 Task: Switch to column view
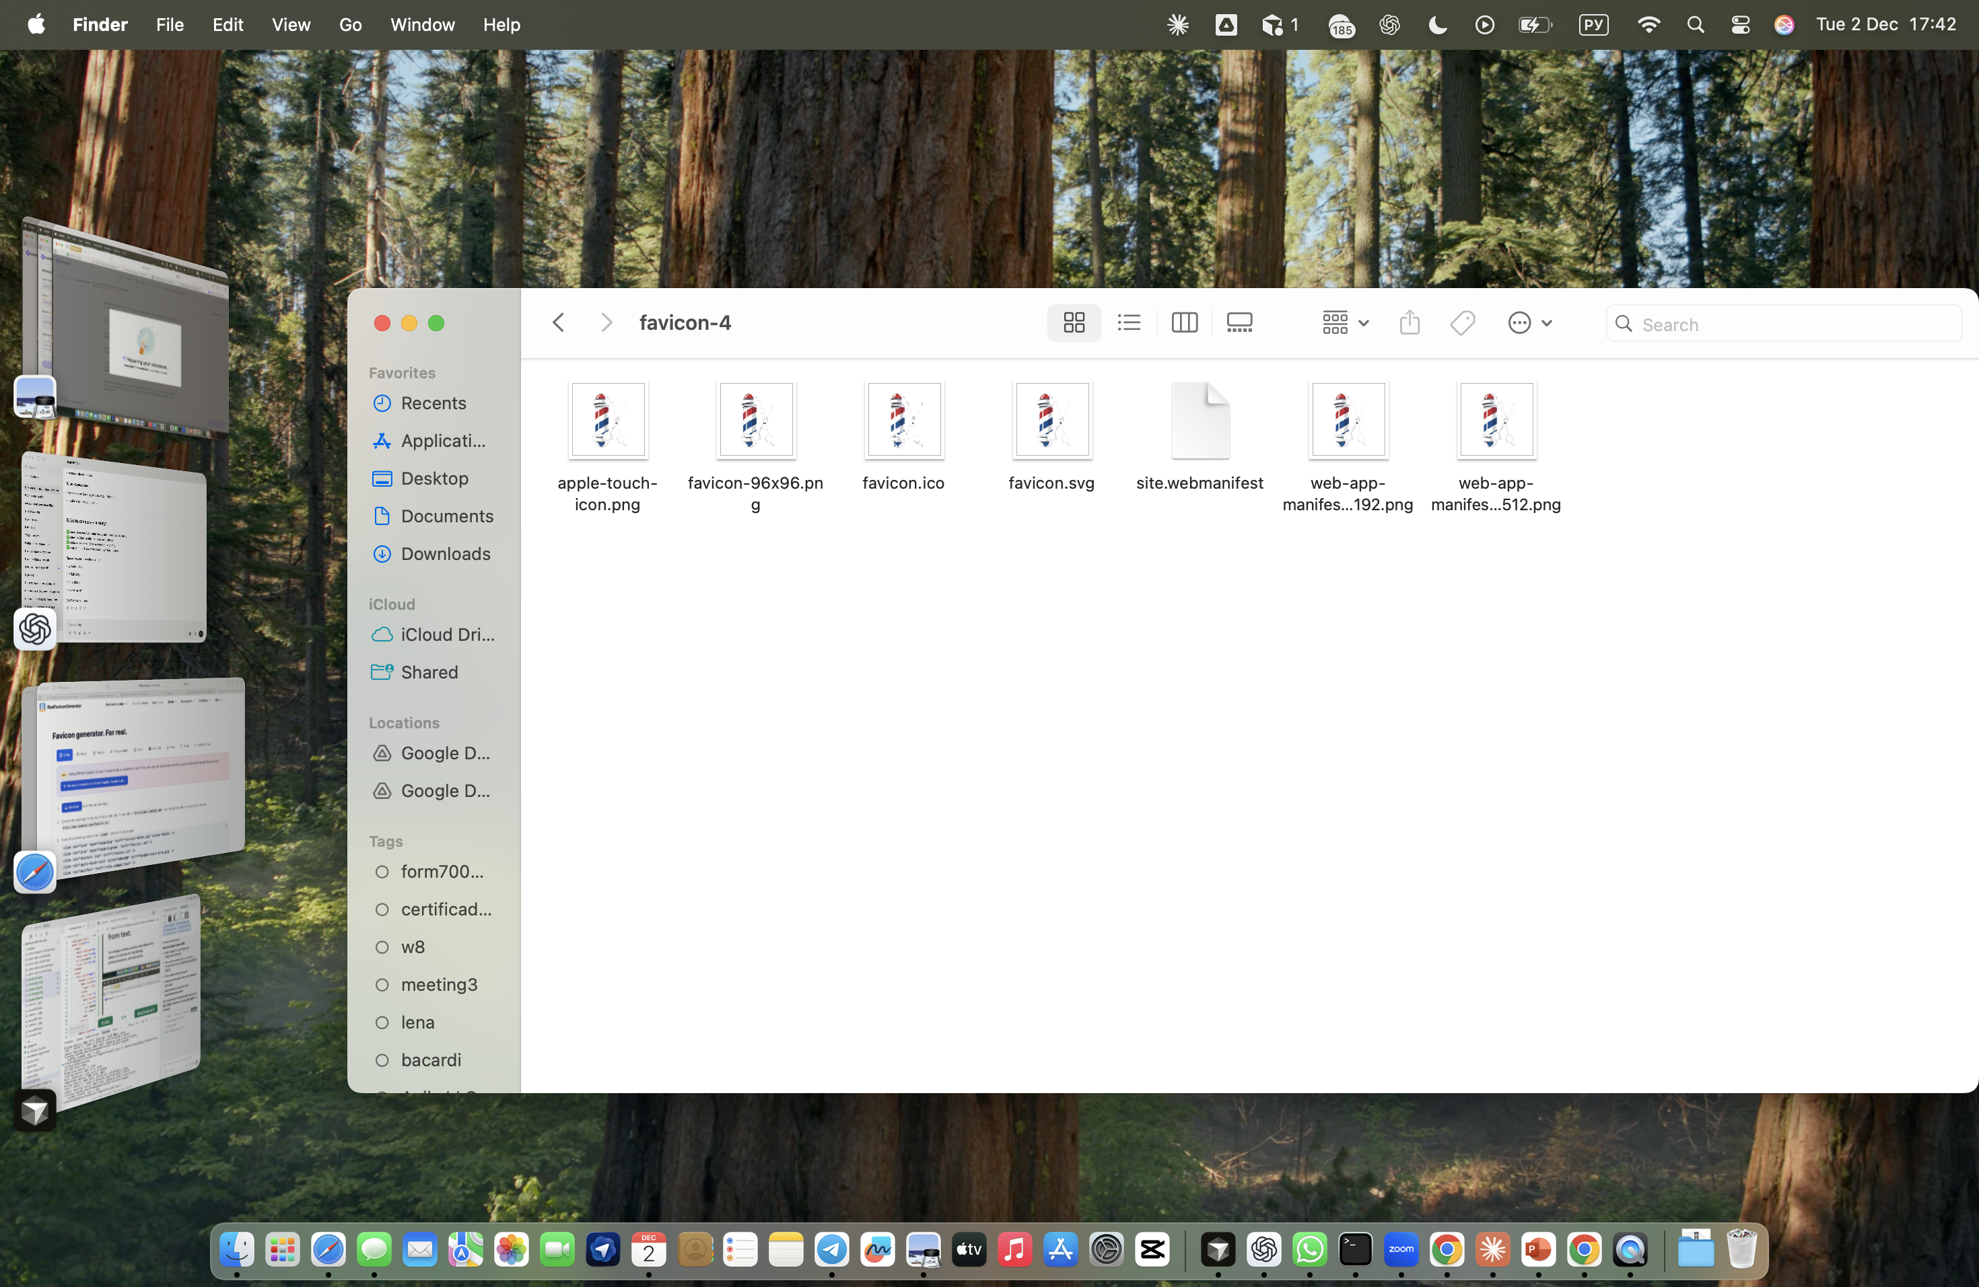coord(1184,322)
